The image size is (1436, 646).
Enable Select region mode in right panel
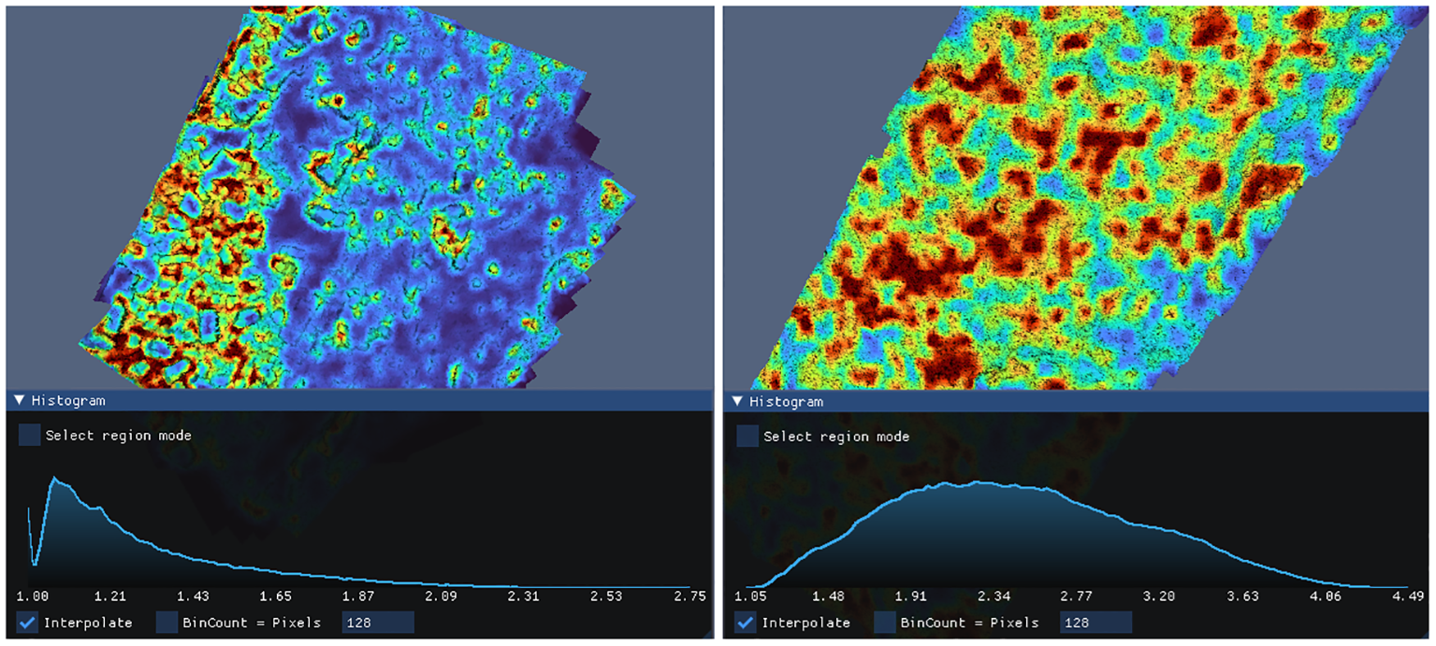(747, 437)
